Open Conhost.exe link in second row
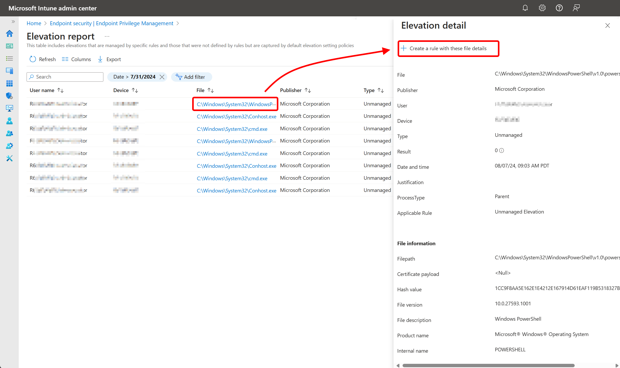Viewport: 620px width, 368px height. (236, 116)
